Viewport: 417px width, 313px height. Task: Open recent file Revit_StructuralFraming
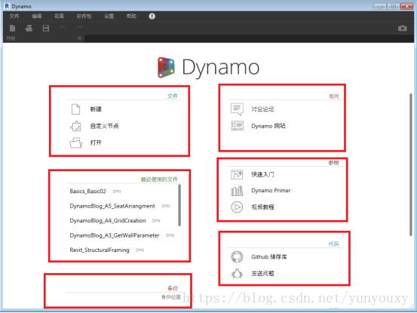[x=100, y=250]
